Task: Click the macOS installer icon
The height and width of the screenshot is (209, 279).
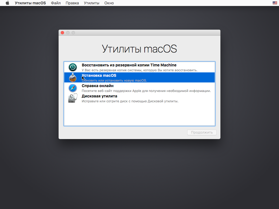Action: pos(73,78)
